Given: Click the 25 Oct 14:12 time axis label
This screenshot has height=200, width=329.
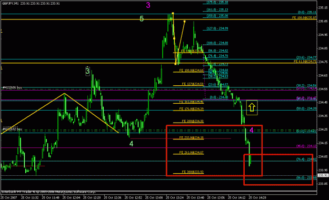Looking at the screenshot, I should pyautogui.click(x=237, y=198).
